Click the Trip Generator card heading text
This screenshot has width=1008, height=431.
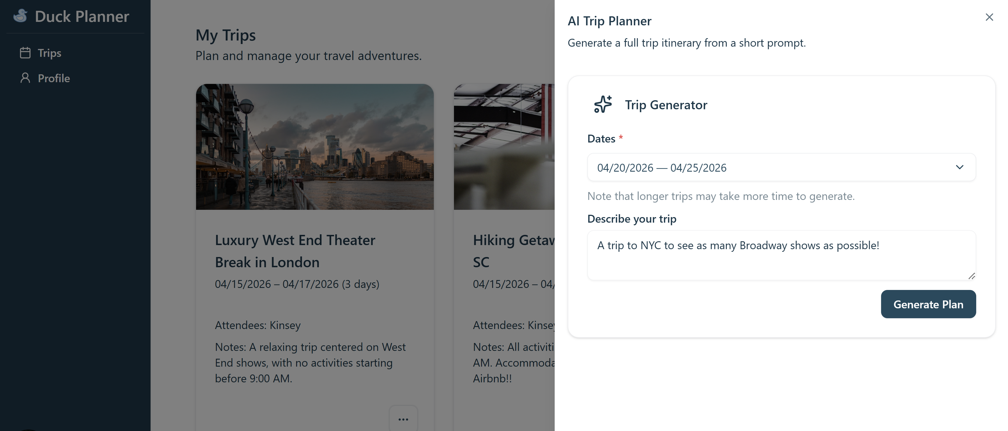666,105
